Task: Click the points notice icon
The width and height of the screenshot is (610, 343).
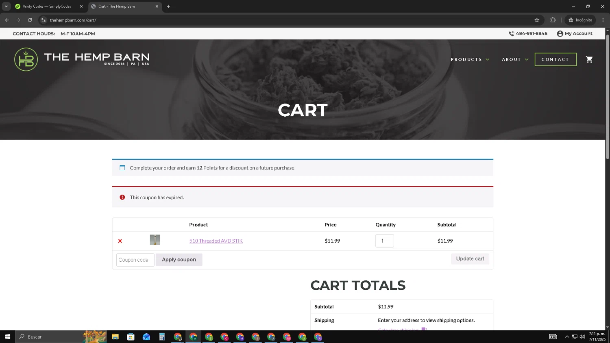Action: click(122, 168)
